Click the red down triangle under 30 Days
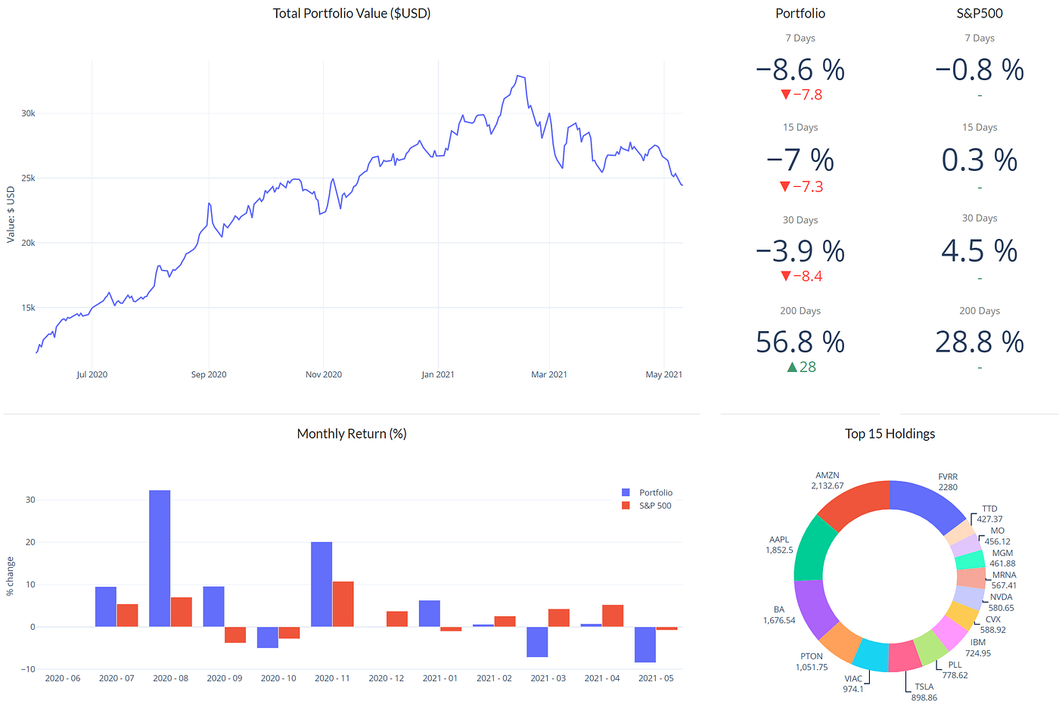The height and width of the screenshot is (707, 1059). (x=785, y=276)
